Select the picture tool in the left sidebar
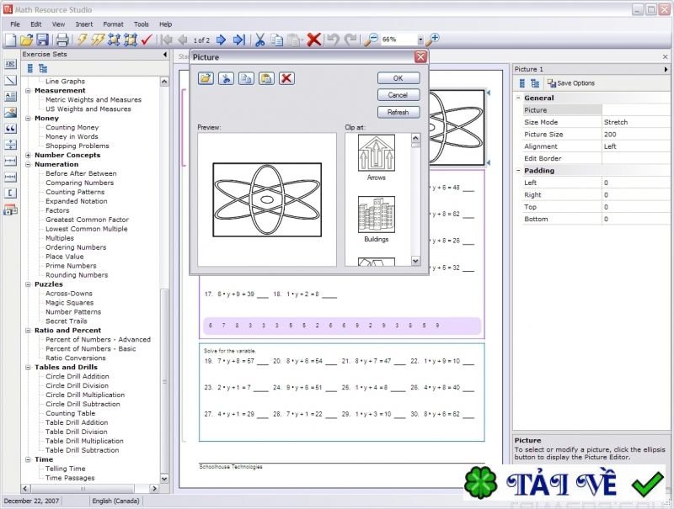 (11, 113)
